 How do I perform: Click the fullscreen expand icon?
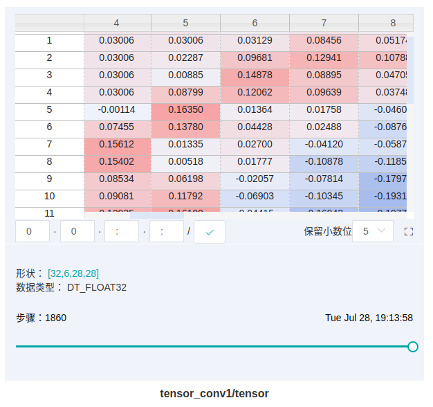(408, 232)
